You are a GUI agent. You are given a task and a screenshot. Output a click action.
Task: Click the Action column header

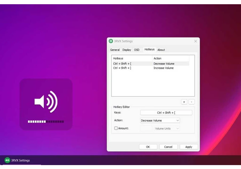(x=171, y=58)
